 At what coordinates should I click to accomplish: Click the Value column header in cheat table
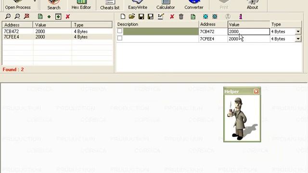[x=249, y=25]
